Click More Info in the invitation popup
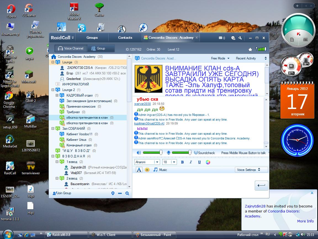The width and height of the screenshot is (318, 239). coord(305,221)
